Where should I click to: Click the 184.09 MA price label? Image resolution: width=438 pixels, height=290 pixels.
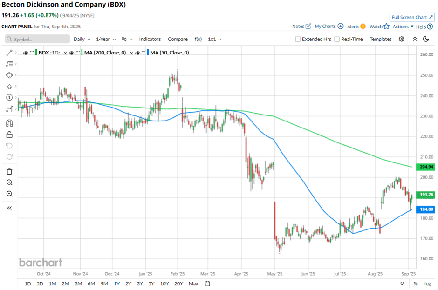click(x=426, y=209)
